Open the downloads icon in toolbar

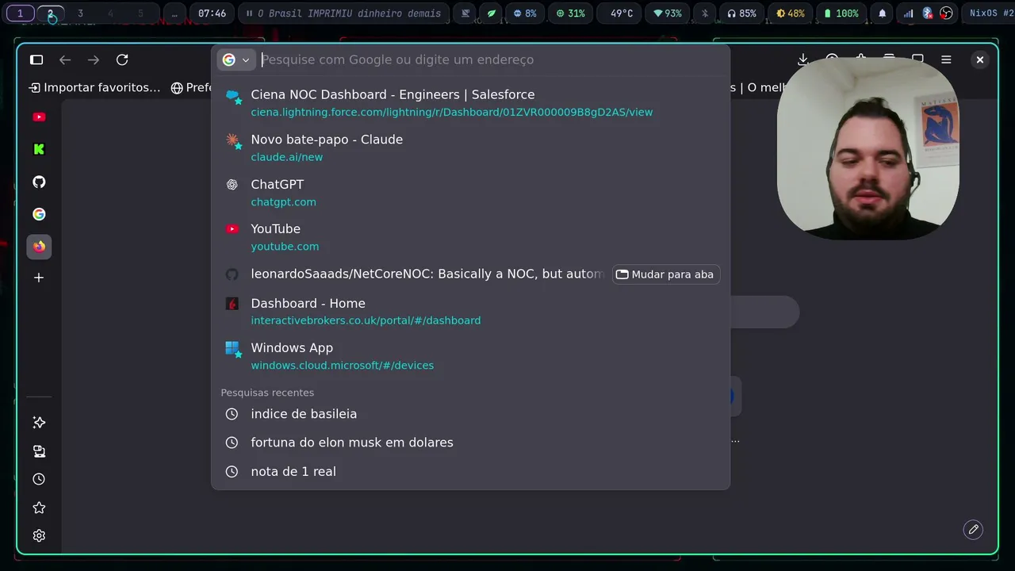click(x=802, y=59)
